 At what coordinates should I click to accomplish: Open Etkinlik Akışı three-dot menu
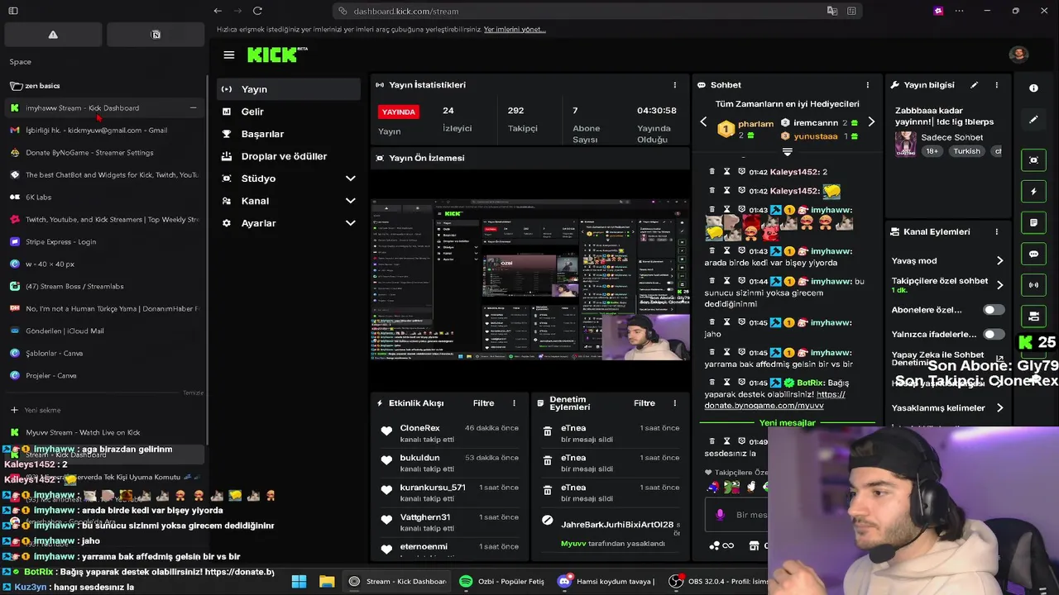point(514,403)
